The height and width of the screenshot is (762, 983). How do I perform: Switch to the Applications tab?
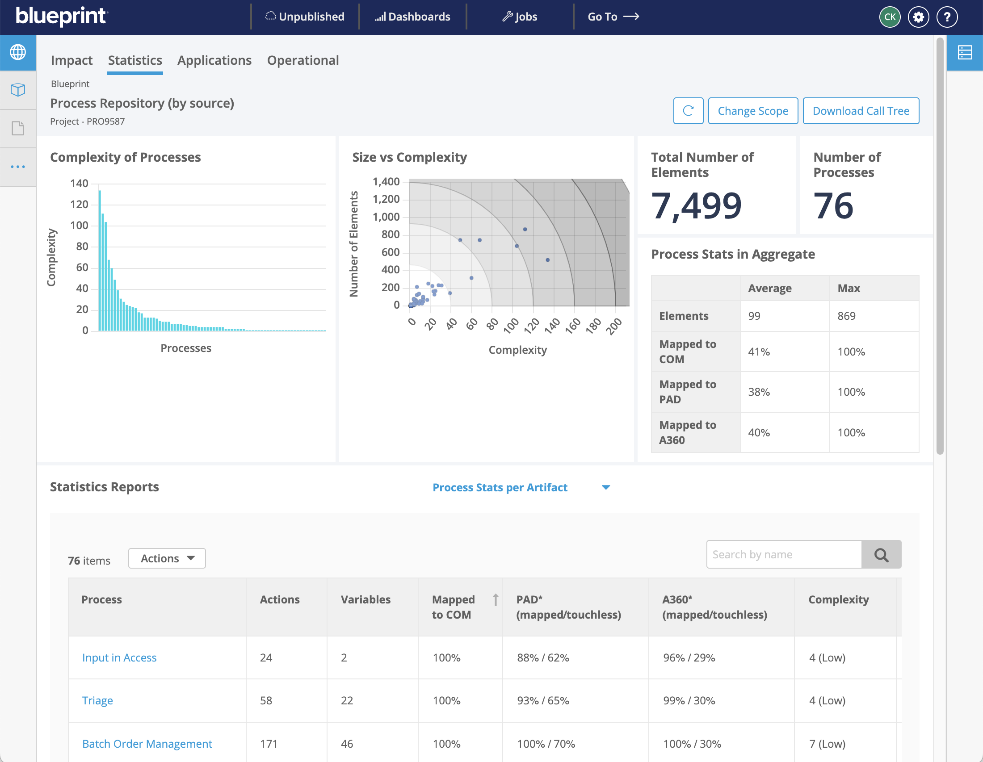214,60
